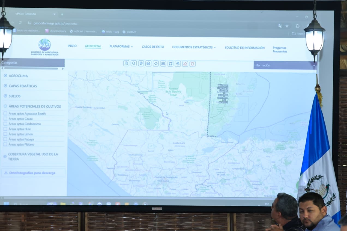Click the zoom out map tool
Image resolution: width=347 pixels, height=231 pixels.
(x=134, y=63)
